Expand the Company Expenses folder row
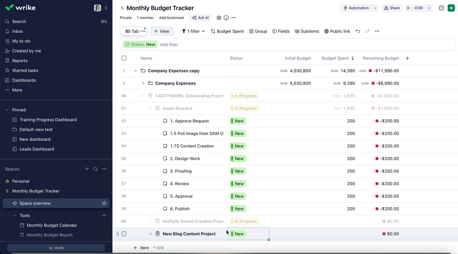This screenshot has width=458, height=254. 143,84
